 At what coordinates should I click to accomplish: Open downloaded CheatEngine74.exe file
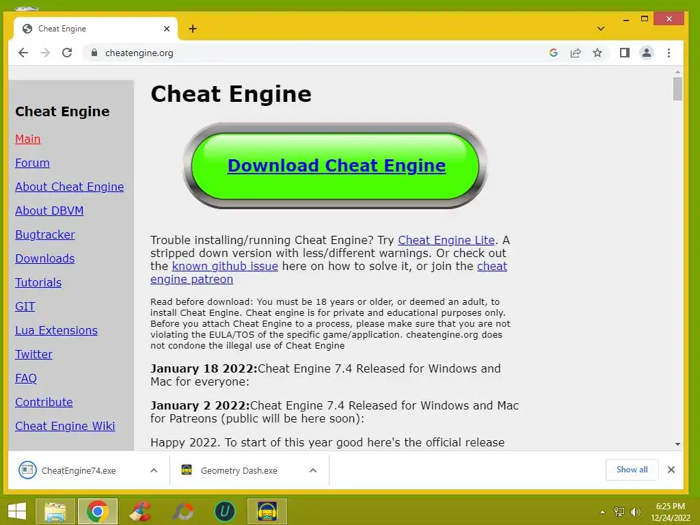pyautogui.click(x=79, y=470)
